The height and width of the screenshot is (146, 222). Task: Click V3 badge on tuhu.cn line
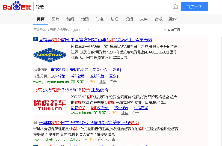[115, 113]
